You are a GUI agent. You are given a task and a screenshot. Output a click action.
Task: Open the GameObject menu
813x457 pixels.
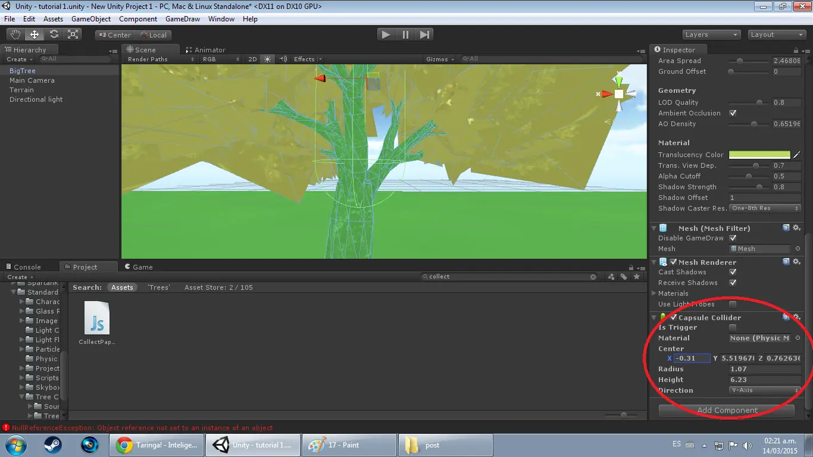point(91,19)
